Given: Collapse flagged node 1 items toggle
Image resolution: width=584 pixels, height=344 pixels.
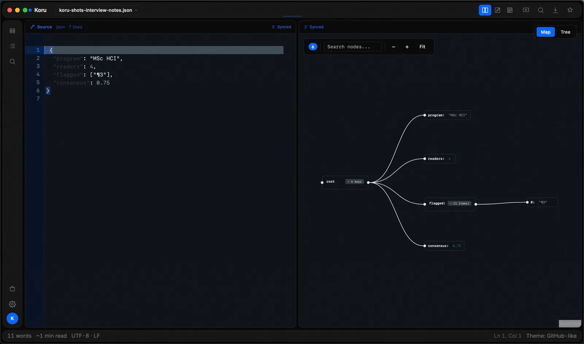Looking at the screenshot, I should click(x=460, y=204).
